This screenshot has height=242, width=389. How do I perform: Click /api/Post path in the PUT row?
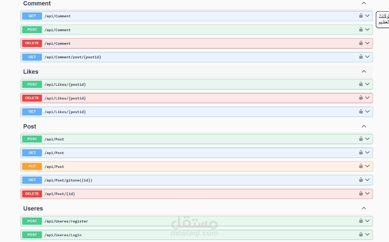point(54,166)
